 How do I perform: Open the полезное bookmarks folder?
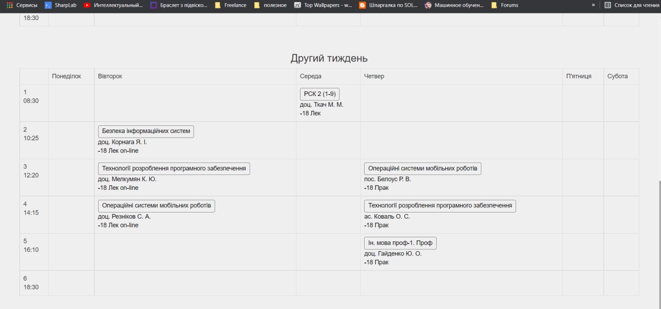coord(270,5)
